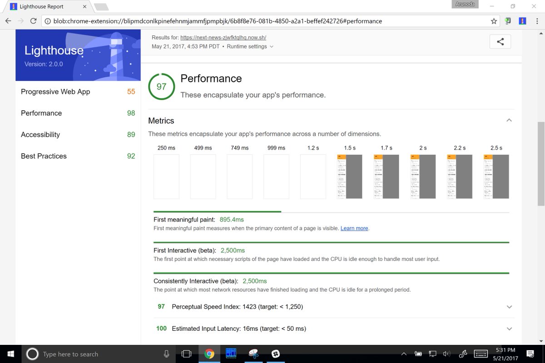Open Chrome's three-dot menu
This screenshot has height=363, width=545.
coord(536,21)
